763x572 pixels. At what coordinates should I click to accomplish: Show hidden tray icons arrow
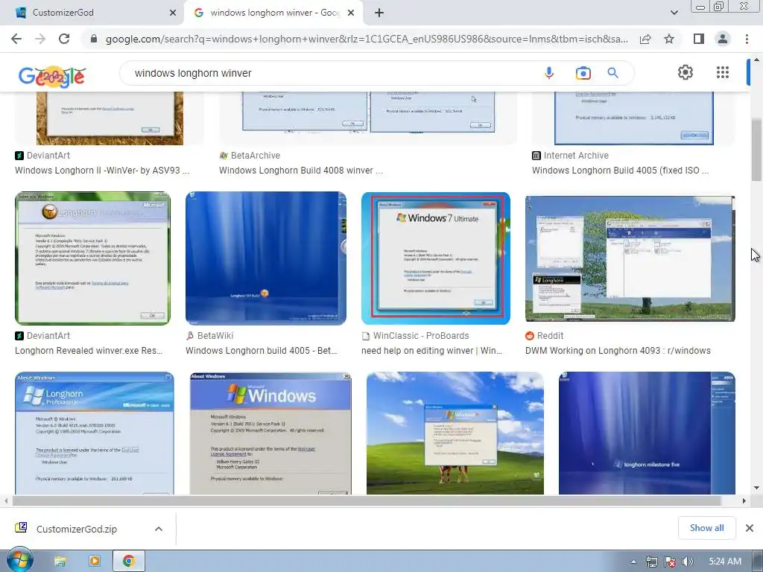click(633, 562)
